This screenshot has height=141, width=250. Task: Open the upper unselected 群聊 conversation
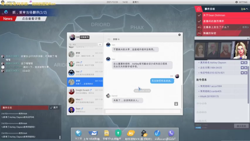pos(85,54)
